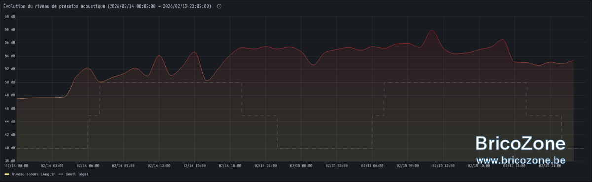592x182 pixels.
Task: Click the '02/14 15:00' time axis label
Action: click(194, 166)
